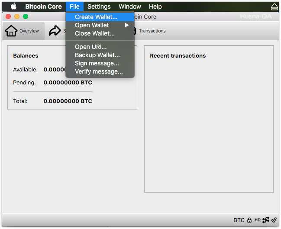Open the Apple menu

point(13,6)
